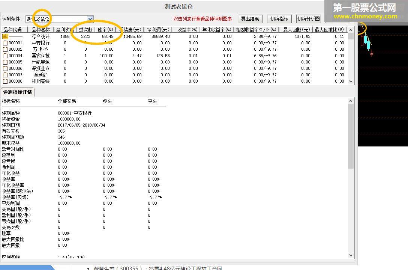408x270 pixels.
Task: Select the 全新好 row name
Action: 40,75
